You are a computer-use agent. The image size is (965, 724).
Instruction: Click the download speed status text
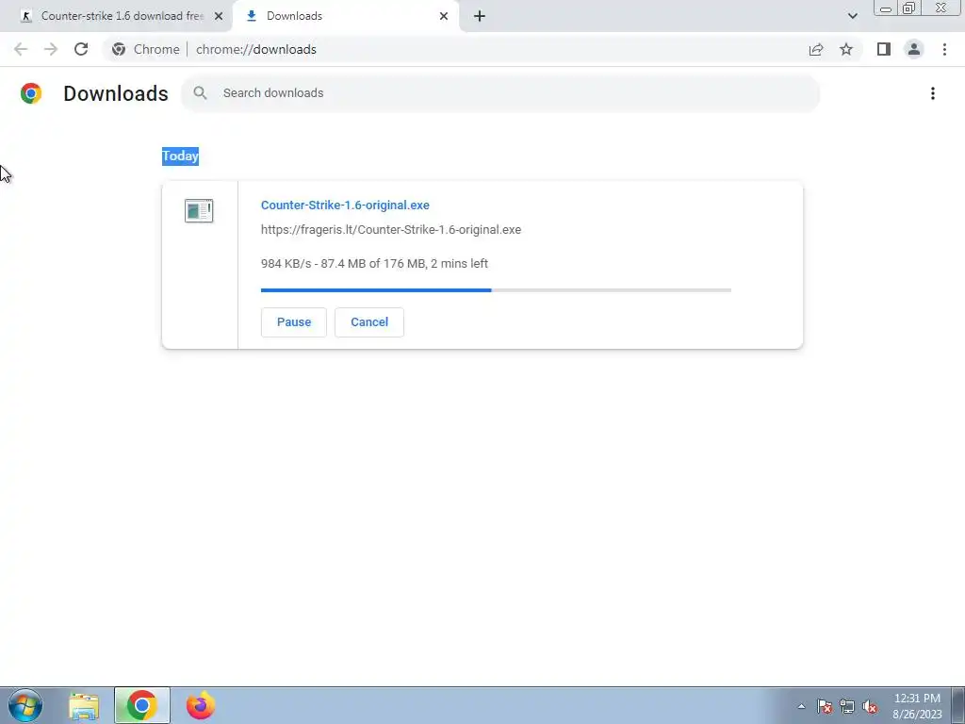click(374, 264)
